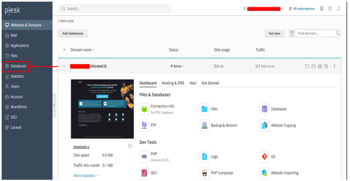Expand the More statistics link
Image resolution: width=350 pixels, height=181 pixels.
click(86, 176)
